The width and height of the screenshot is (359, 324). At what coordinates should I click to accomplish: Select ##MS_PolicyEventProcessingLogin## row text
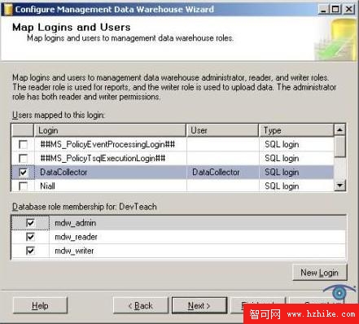(107, 144)
